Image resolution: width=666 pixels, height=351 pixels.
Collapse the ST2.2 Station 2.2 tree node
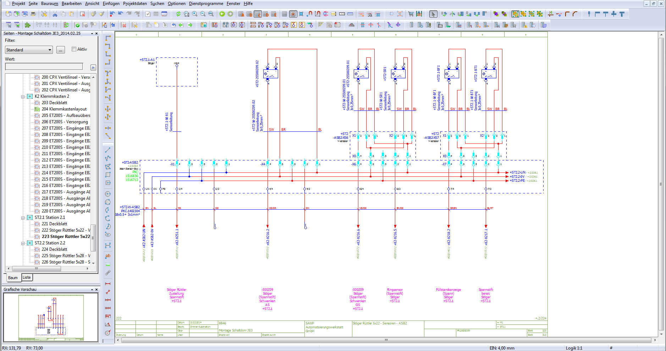(x=23, y=243)
